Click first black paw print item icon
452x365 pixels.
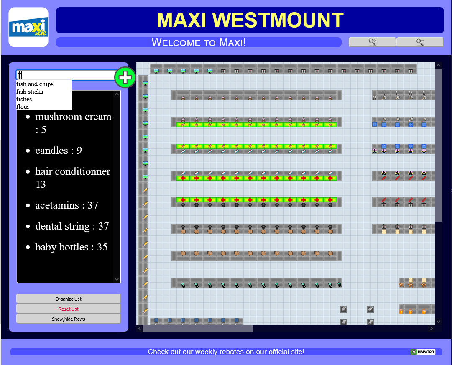pos(183,205)
